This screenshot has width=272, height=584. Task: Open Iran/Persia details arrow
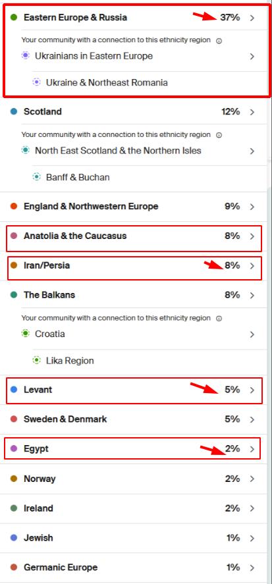click(252, 266)
